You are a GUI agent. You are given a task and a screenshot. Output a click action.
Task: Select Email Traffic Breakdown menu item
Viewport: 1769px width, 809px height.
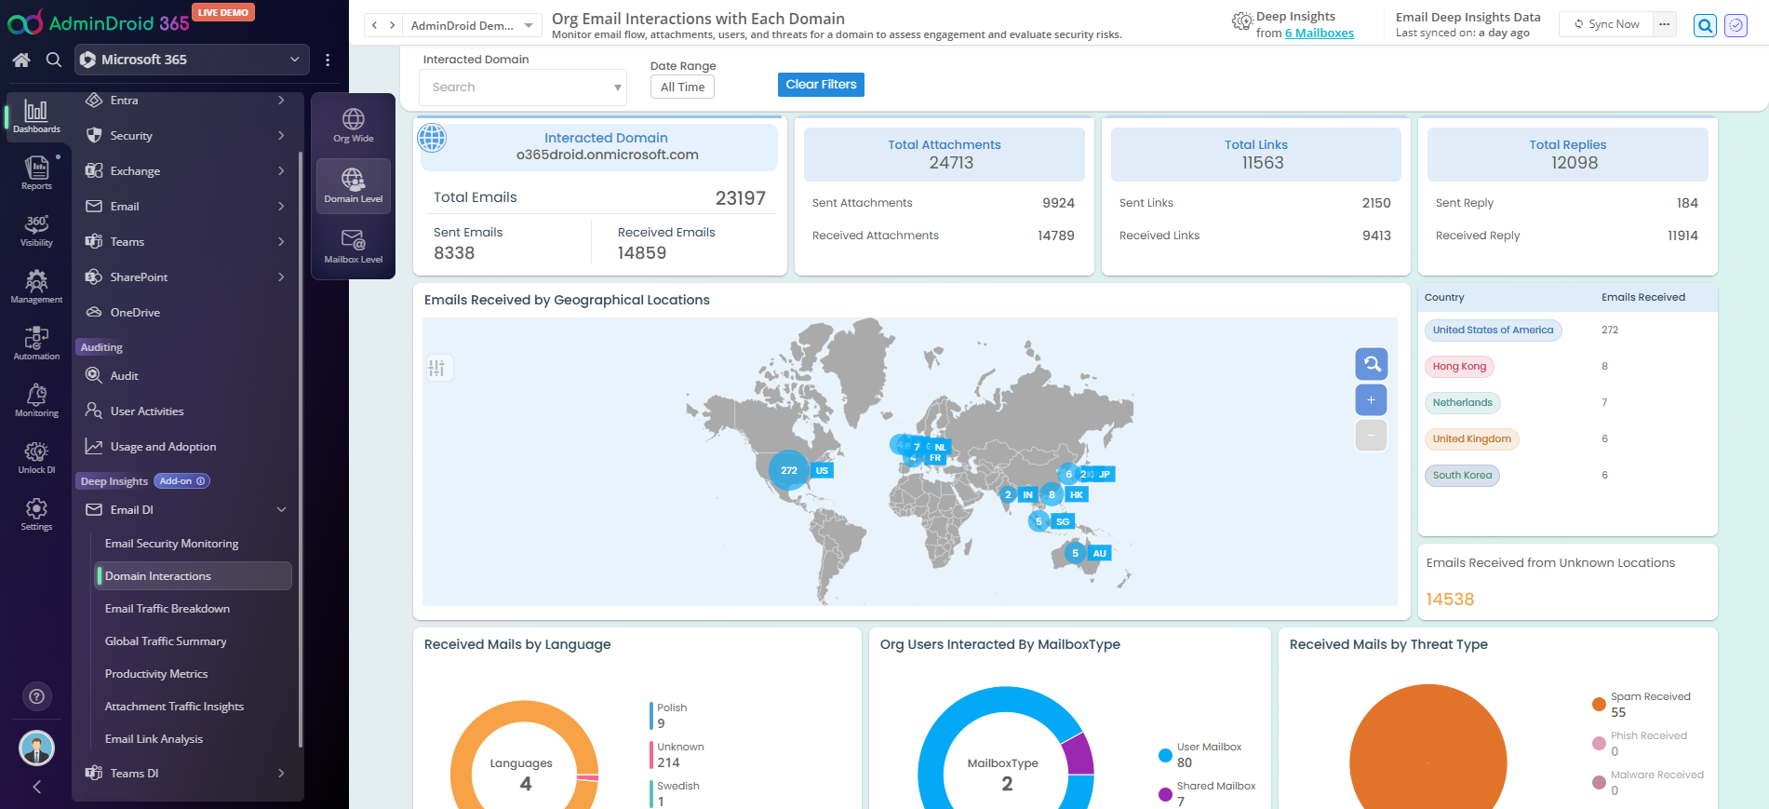[x=168, y=609]
